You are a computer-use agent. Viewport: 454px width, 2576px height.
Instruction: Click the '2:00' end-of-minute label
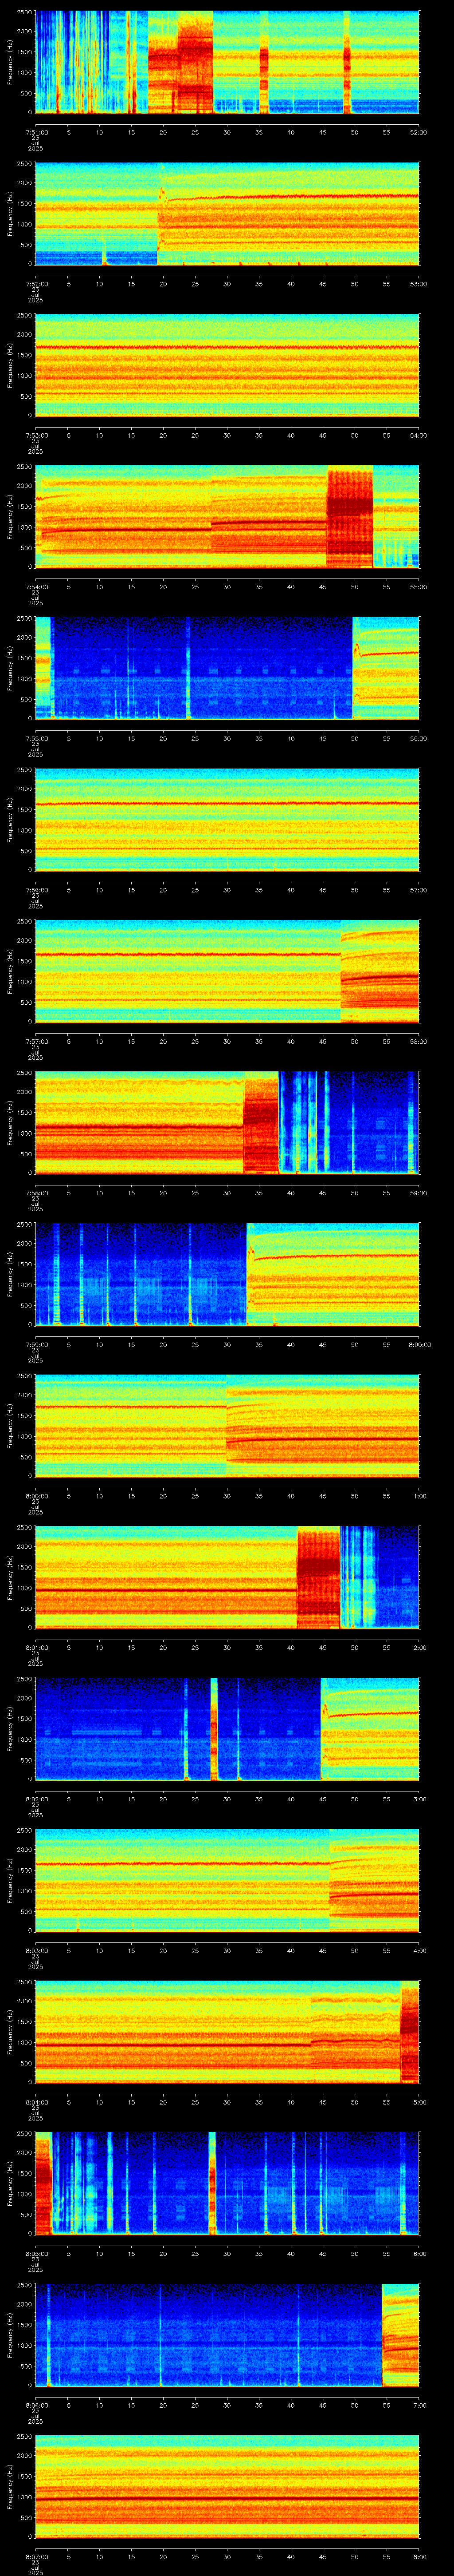(x=420, y=1647)
